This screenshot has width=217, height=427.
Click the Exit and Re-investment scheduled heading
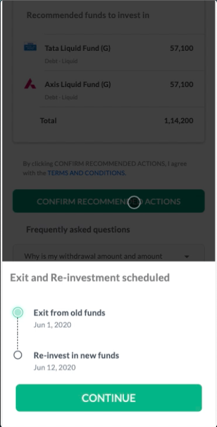90,278
